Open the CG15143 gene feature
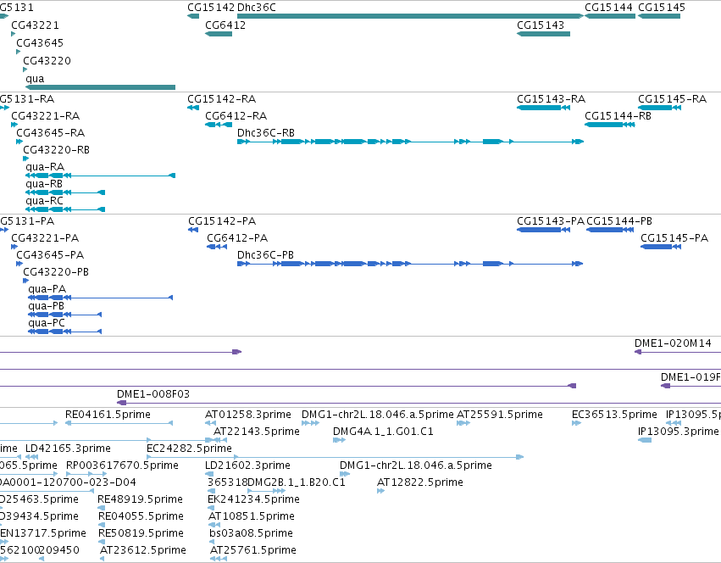 (x=544, y=34)
